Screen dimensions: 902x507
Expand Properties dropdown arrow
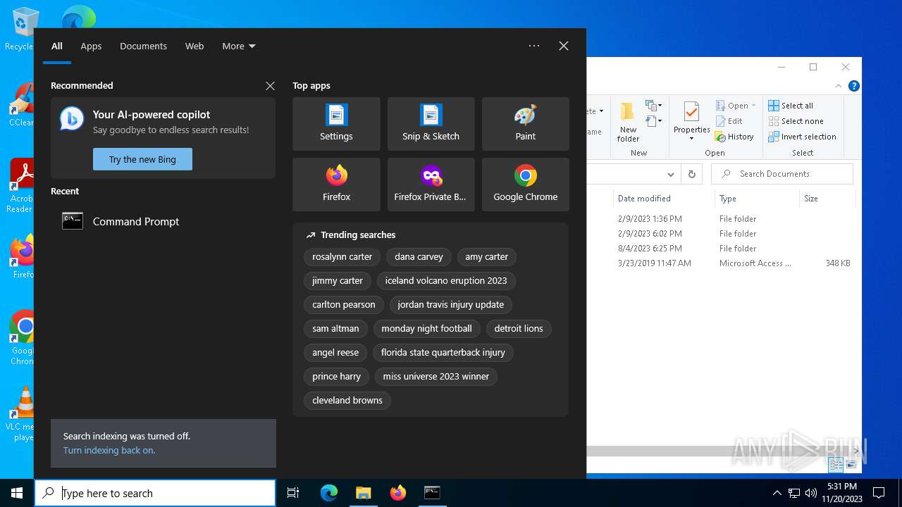[x=691, y=139]
